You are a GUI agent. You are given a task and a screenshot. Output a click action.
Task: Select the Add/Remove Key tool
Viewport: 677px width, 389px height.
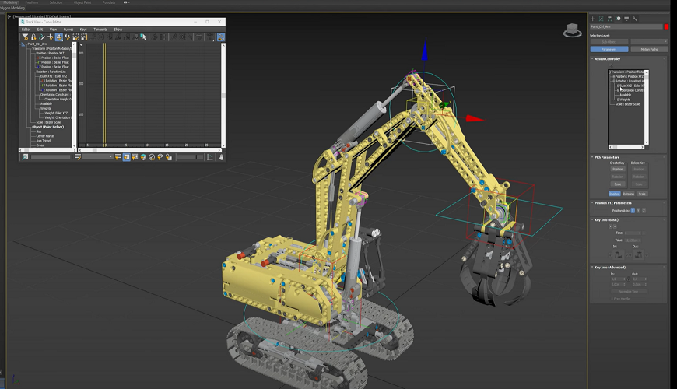[x=51, y=37]
